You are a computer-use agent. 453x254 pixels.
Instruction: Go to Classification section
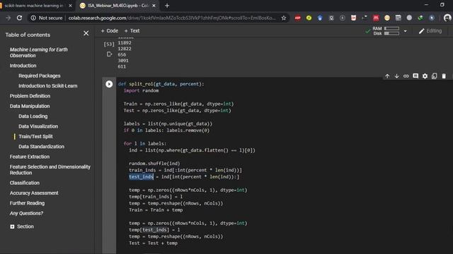pos(25,183)
